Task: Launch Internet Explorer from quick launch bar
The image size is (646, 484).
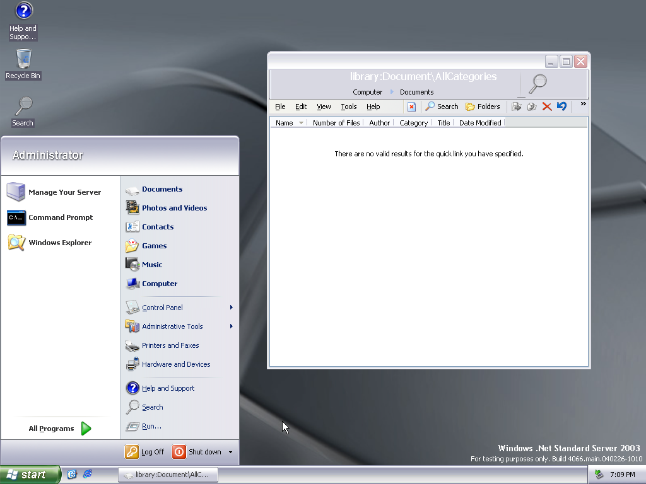Action: pos(88,474)
